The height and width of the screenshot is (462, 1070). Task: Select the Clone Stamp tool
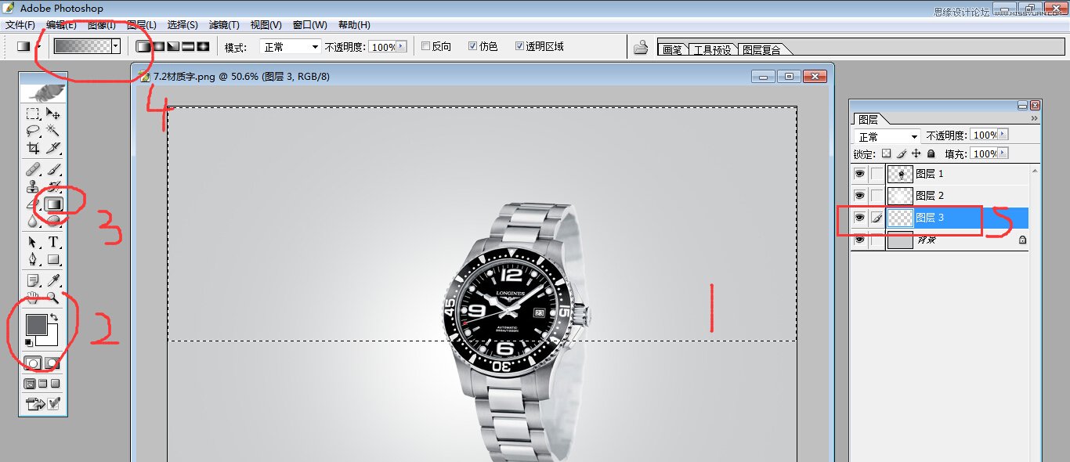pos(33,186)
